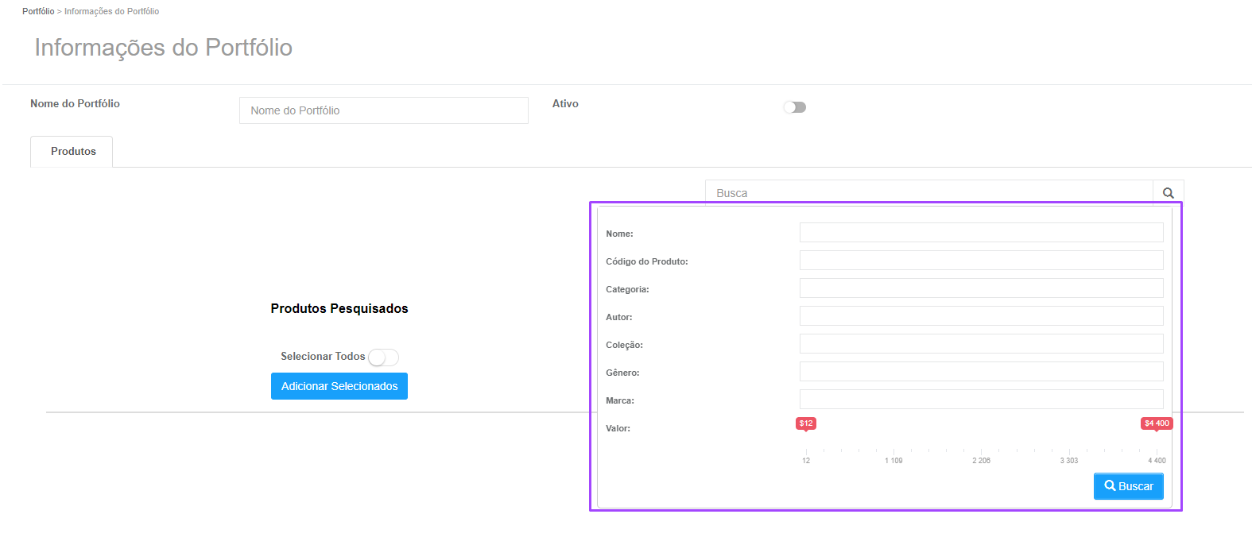Enable the Selecionar Todos switch

[x=383, y=358]
